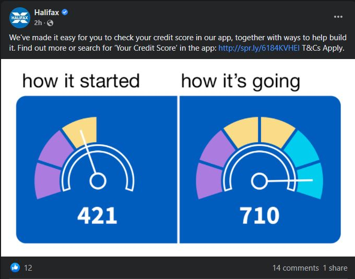The height and width of the screenshot is (279, 355).
Task: Click the Halifax verified badge icon
Action: (x=65, y=12)
